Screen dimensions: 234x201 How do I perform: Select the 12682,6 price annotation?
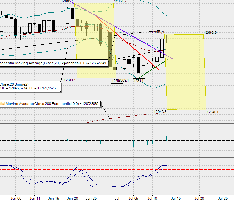[x=210, y=32]
